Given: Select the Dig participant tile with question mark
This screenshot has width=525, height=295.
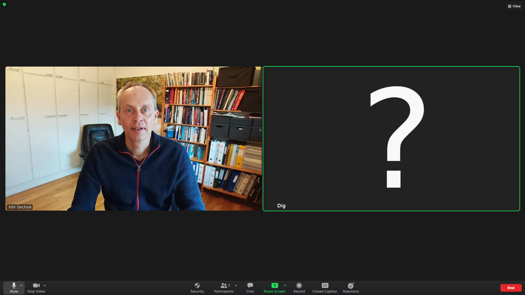Looking at the screenshot, I should 391,138.
